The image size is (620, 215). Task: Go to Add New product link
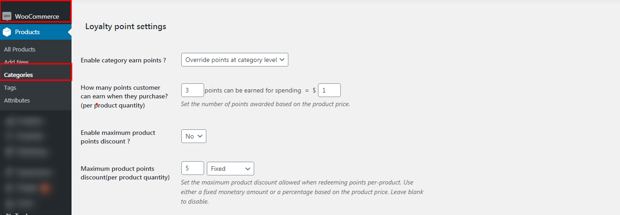(16, 62)
